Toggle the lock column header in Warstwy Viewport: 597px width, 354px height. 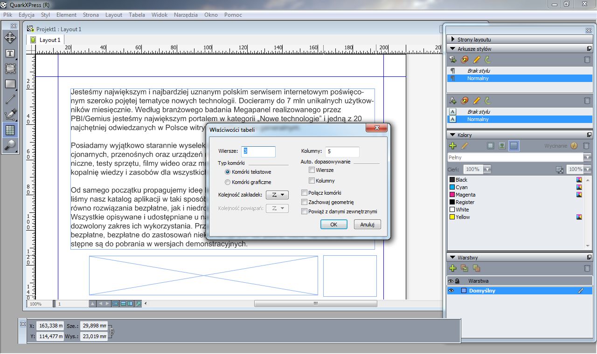tap(457, 281)
